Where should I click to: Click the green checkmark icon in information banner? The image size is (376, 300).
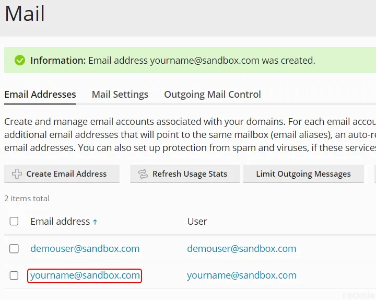coord(20,60)
